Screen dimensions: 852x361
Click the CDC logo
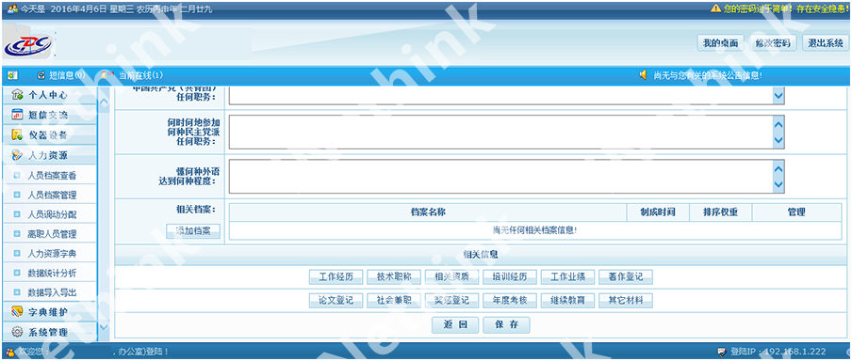pos(27,45)
